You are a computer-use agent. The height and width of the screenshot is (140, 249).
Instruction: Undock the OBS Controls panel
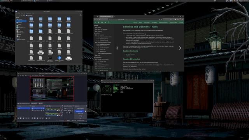[x=86, y=106]
